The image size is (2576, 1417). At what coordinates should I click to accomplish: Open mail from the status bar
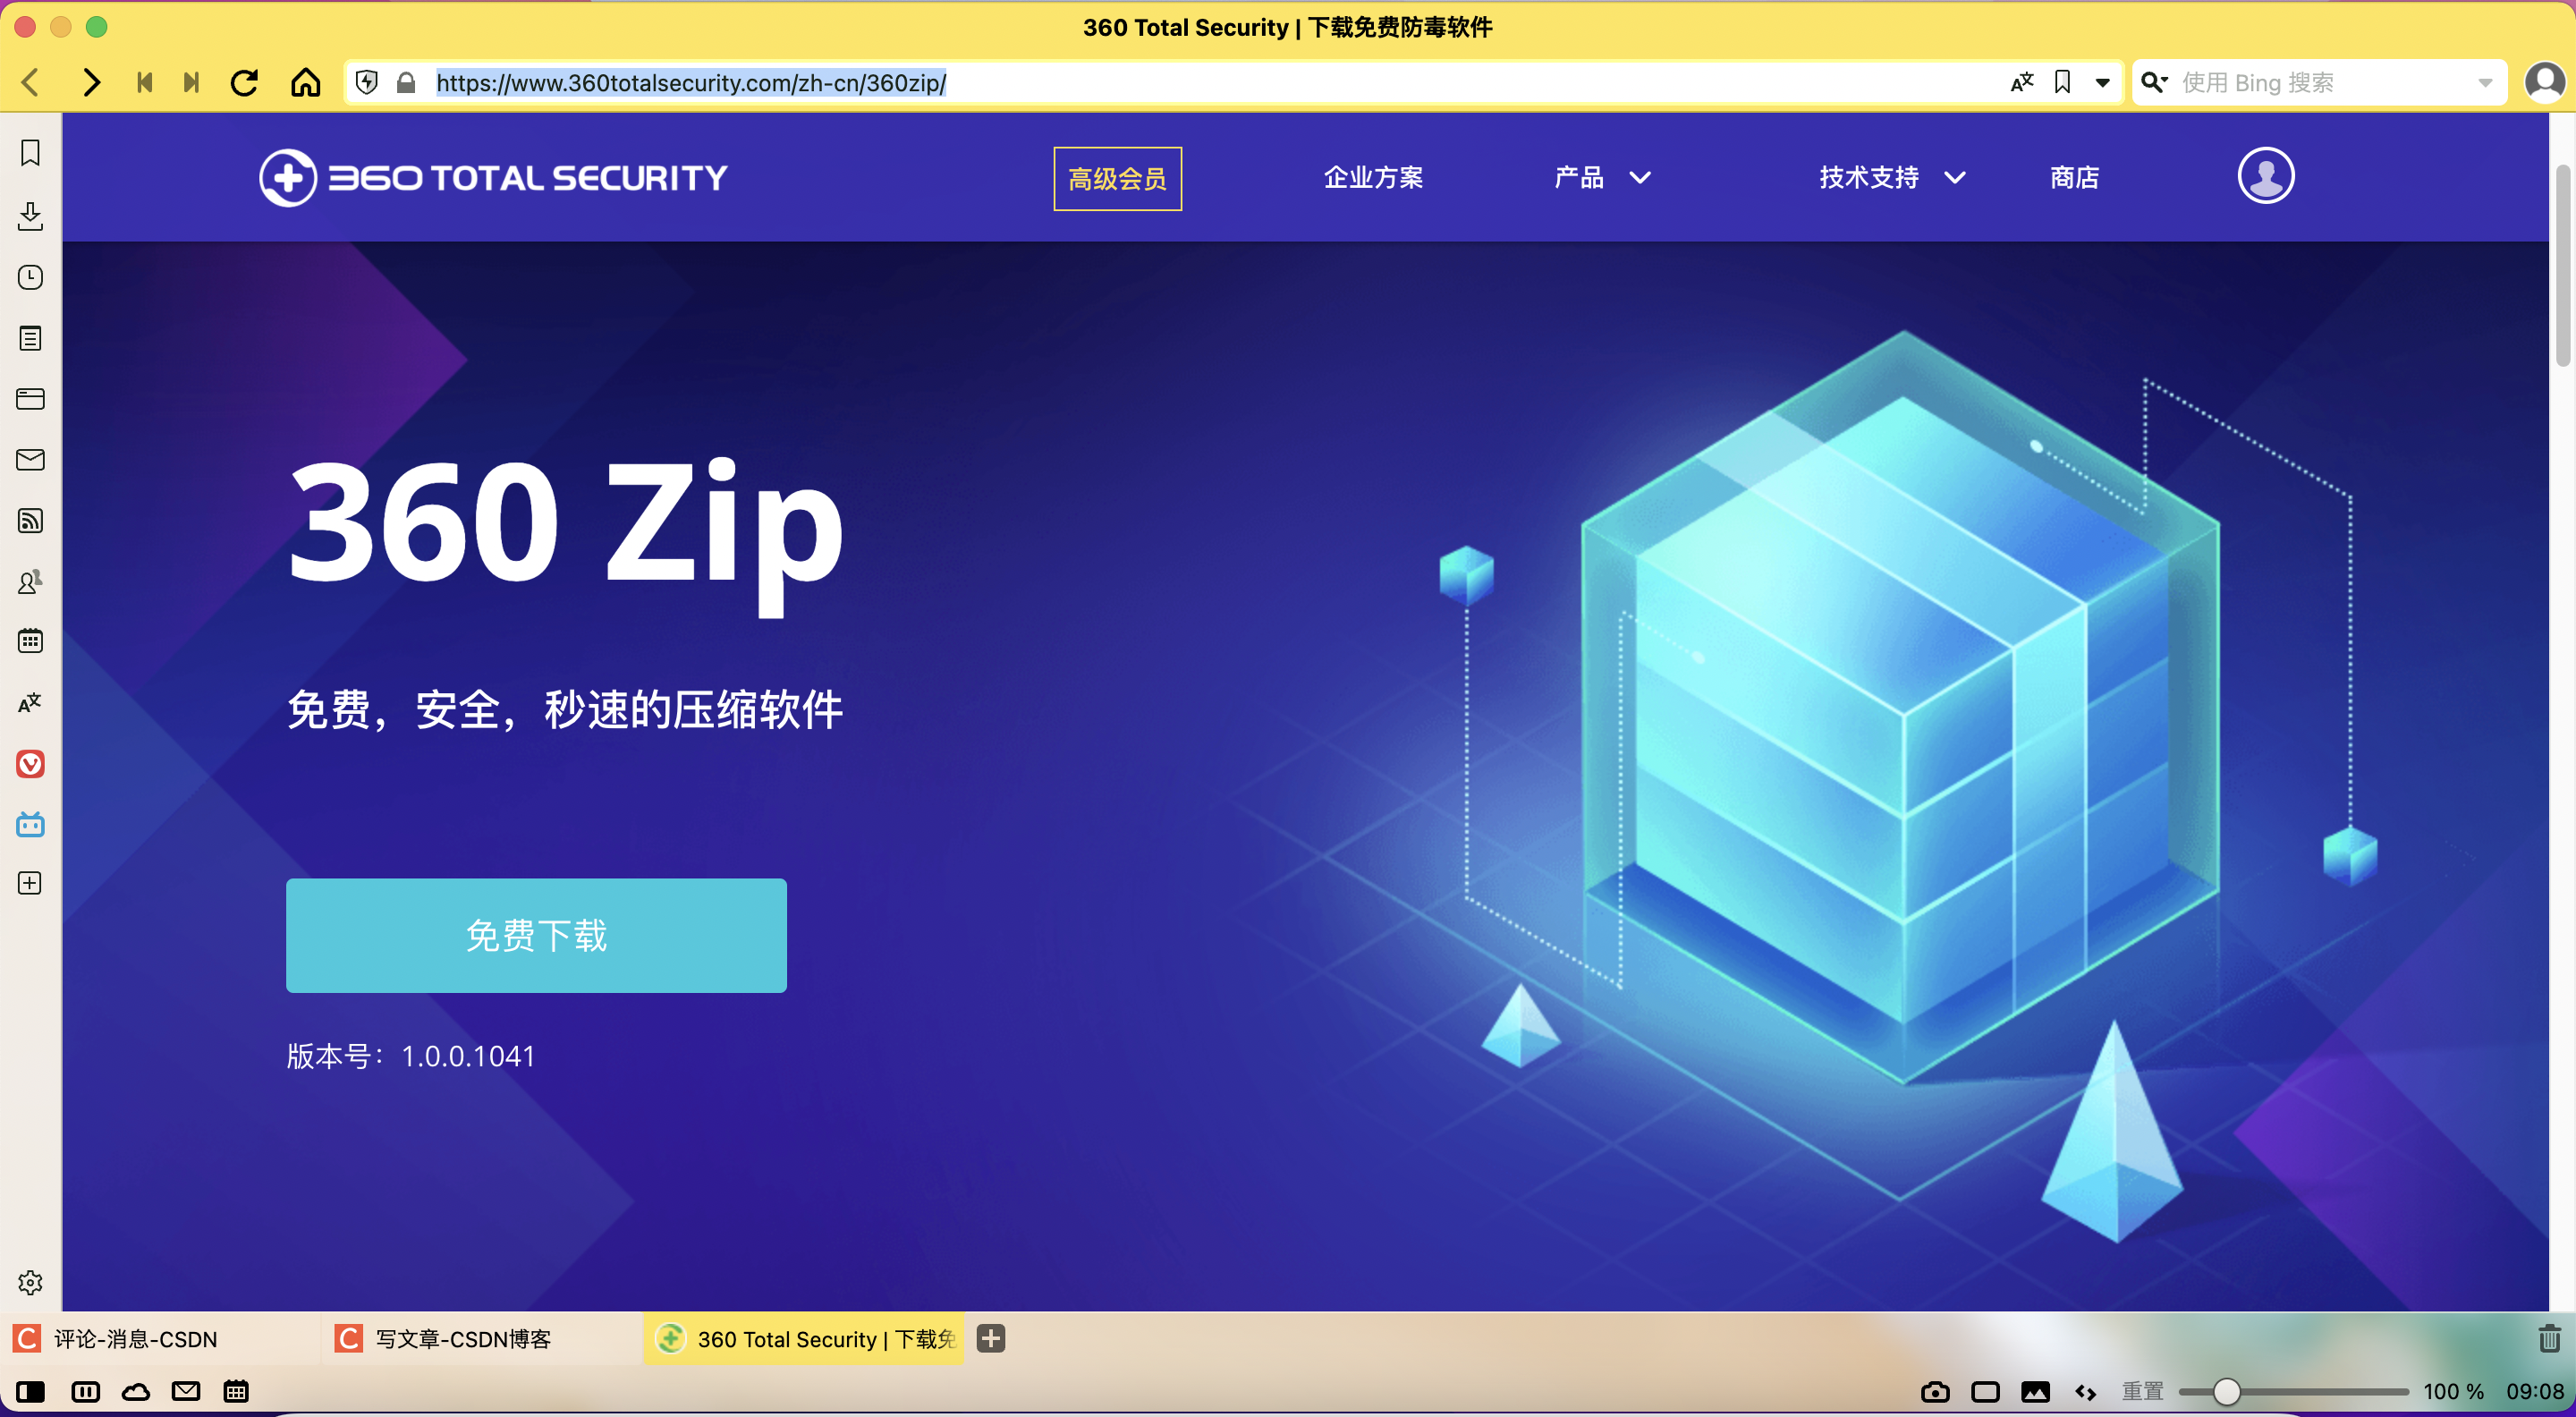point(186,1391)
